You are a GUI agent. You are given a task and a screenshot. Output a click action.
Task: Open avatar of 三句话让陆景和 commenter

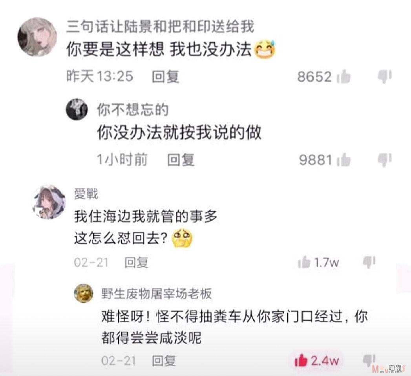pyautogui.click(x=37, y=37)
